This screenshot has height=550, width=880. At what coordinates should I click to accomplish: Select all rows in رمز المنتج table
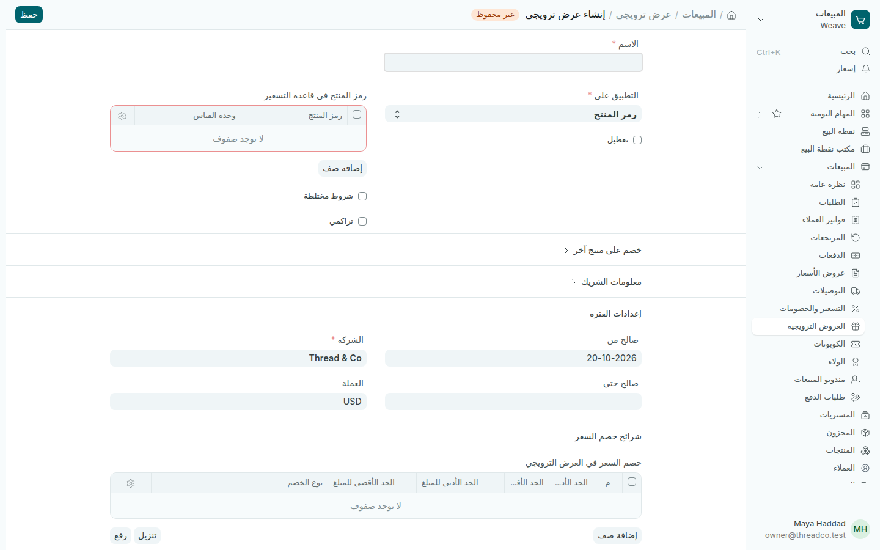pos(357,114)
